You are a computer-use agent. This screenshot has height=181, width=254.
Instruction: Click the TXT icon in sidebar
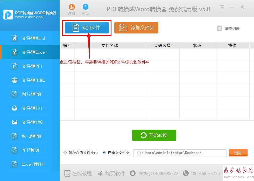click(x=15, y=108)
